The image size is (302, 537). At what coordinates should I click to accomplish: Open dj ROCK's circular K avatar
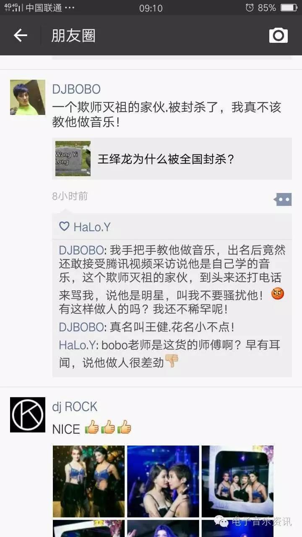pos(28,414)
